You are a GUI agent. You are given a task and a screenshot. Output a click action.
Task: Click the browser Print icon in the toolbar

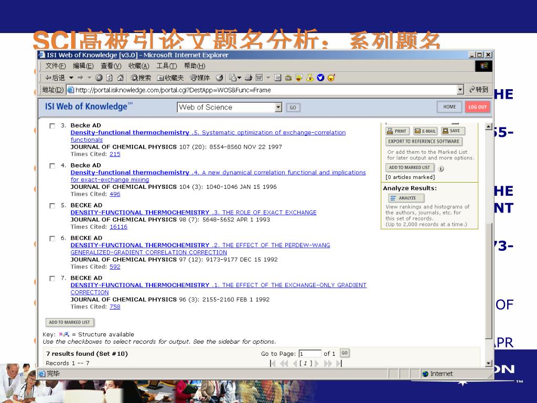coord(249,78)
